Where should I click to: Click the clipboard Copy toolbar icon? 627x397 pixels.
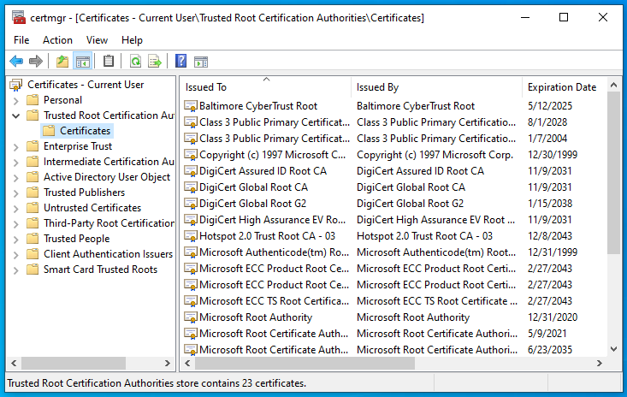pos(109,61)
